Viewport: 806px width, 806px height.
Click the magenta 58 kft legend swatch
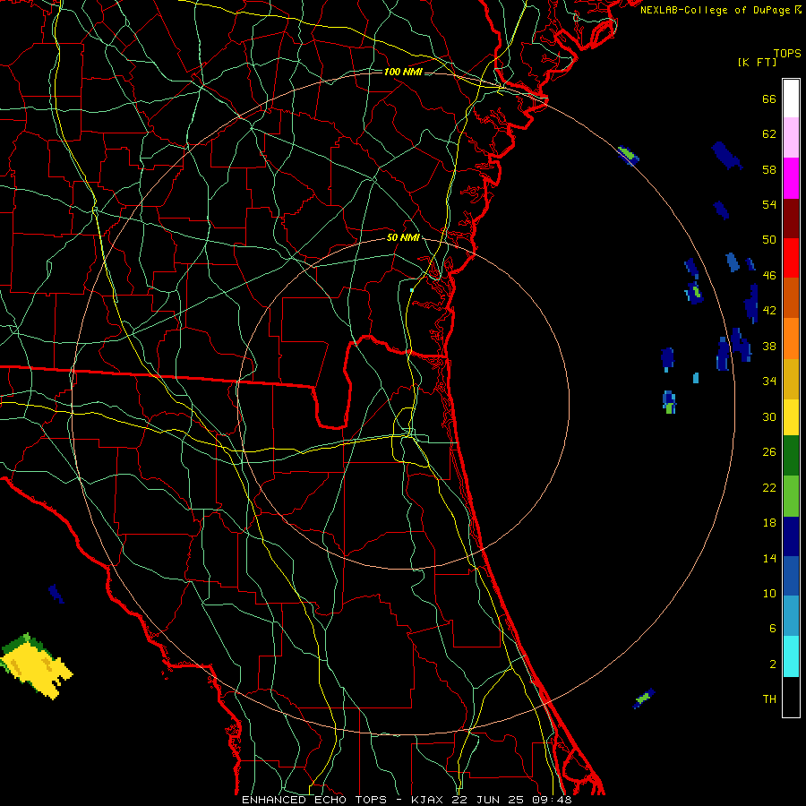pyautogui.click(x=791, y=178)
